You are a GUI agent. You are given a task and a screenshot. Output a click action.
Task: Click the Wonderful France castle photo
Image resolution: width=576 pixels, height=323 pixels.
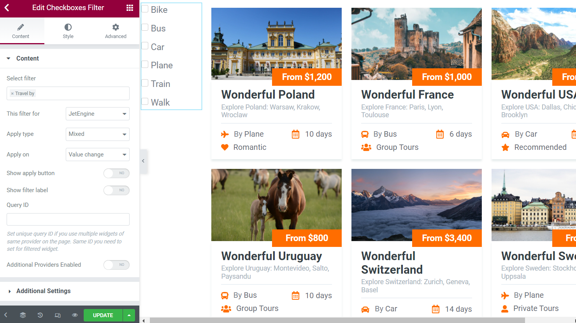[416, 43]
